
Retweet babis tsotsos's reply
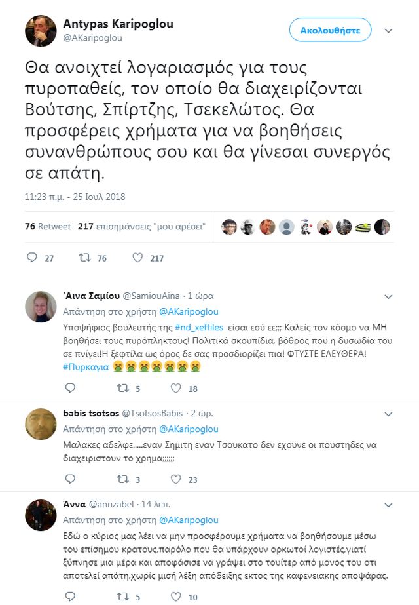[122, 480]
